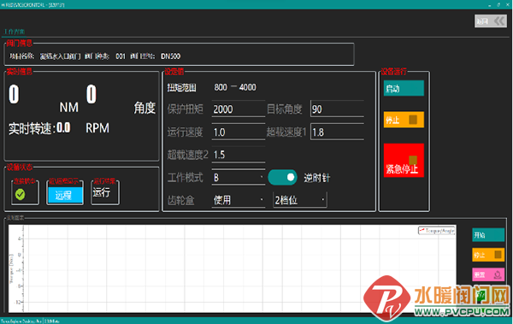The height and width of the screenshot is (324, 513).
Task: Click the 超载速度1 field showing 1.8
Action: click(x=337, y=133)
